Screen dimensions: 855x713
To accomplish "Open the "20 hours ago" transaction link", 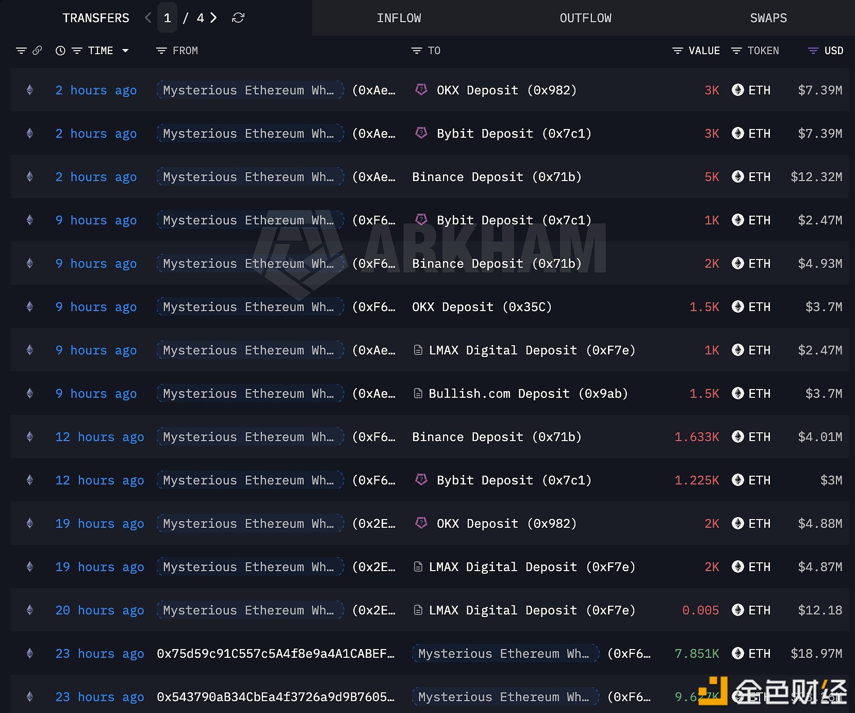I will tap(100, 610).
